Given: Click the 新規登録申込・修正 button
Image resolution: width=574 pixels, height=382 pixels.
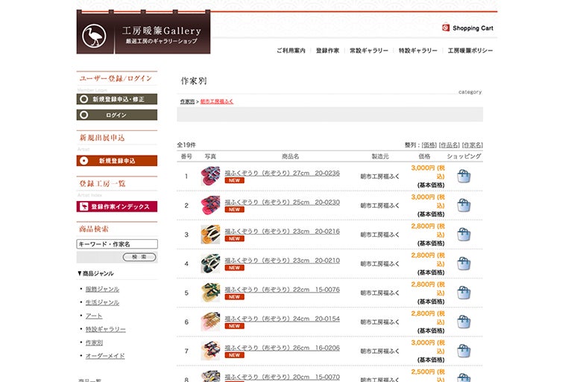Looking at the screenshot, I should [x=117, y=99].
